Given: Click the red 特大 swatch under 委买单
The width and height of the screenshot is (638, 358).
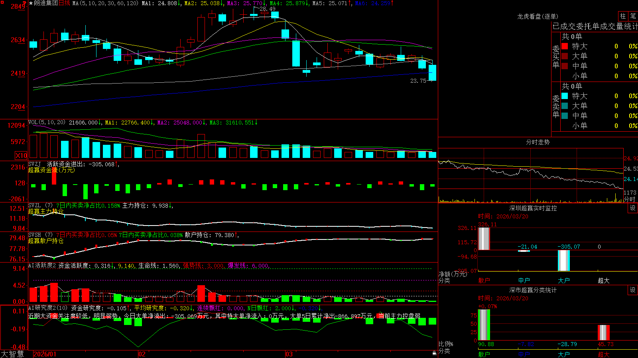Looking at the screenshot, I should click(565, 46).
